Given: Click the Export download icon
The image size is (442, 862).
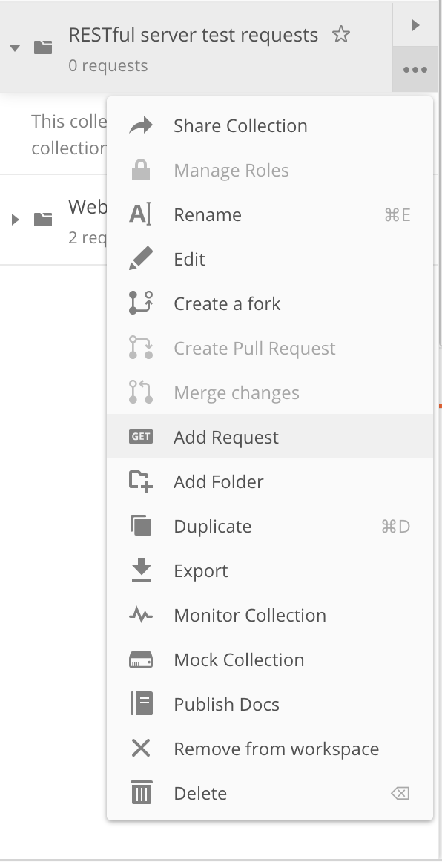Looking at the screenshot, I should [142, 570].
